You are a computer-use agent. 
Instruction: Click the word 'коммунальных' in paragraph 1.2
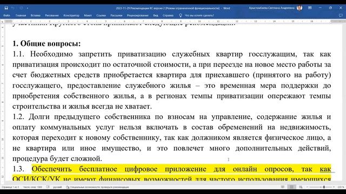pyautogui.click(x=65, y=127)
